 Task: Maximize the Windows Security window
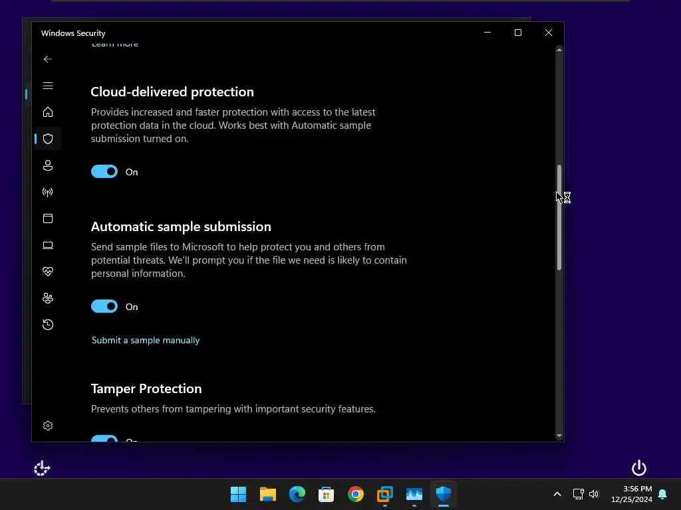pyautogui.click(x=517, y=33)
